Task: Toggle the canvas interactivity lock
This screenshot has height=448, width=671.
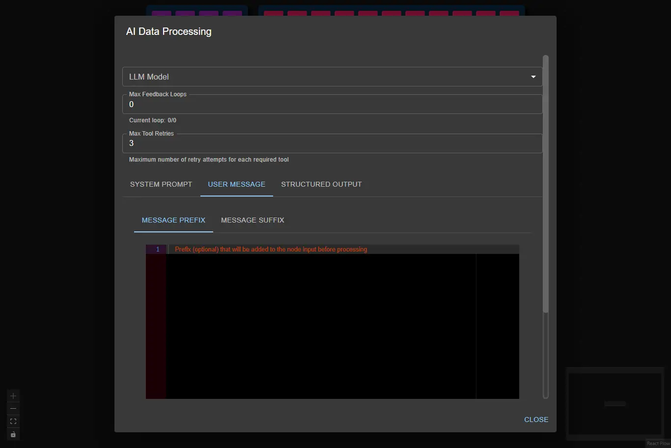Action: click(13, 434)
